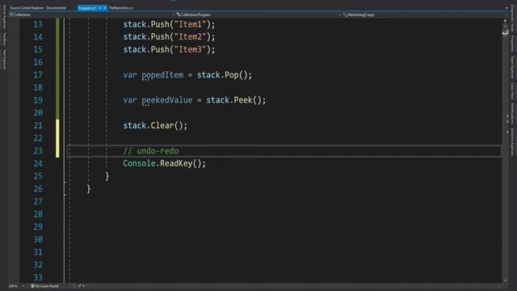Open the Test Explorer side tab
The image size is (517, 291).
point(4,59)
